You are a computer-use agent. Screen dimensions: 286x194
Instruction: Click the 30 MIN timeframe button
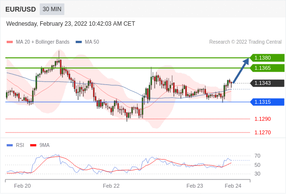pyautogui.click(x=52, y=9)
